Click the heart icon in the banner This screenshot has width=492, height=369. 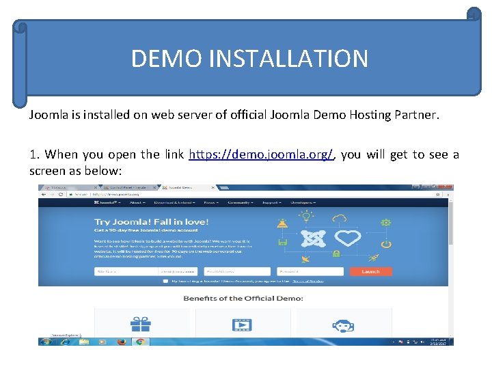tap(348, 238)
